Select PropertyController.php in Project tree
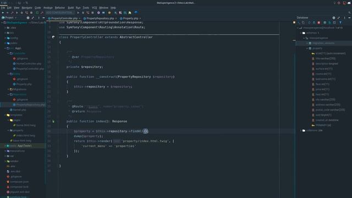 tap(28, 69)
